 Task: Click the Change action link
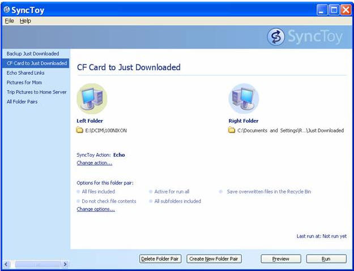point(95,163)
